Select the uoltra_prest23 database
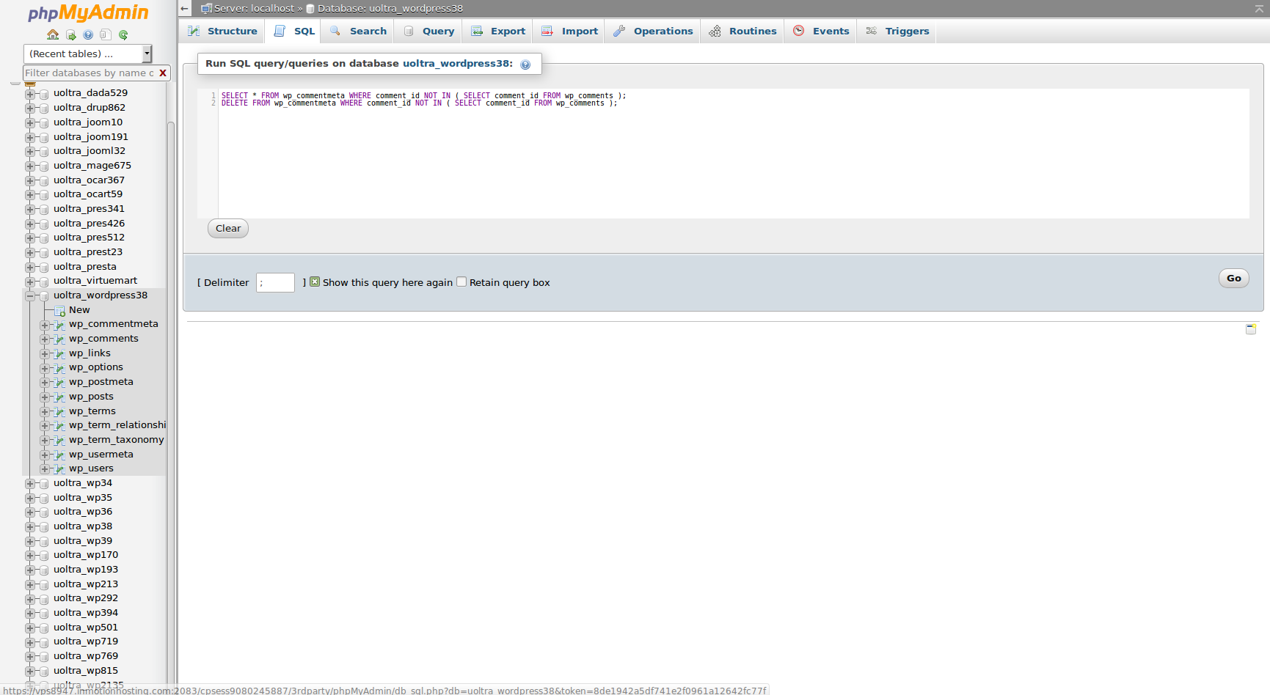 pos(88,252)
